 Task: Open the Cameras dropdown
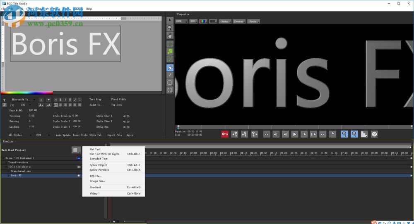pyautogui.click(x=239, y=21)
